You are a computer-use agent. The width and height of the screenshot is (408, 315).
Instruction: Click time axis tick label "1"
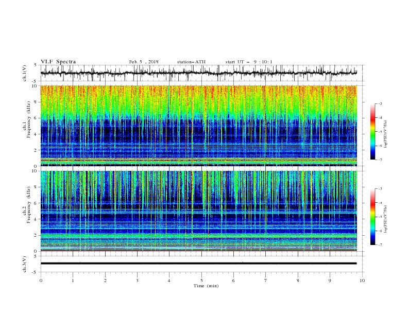pos(73,281)
